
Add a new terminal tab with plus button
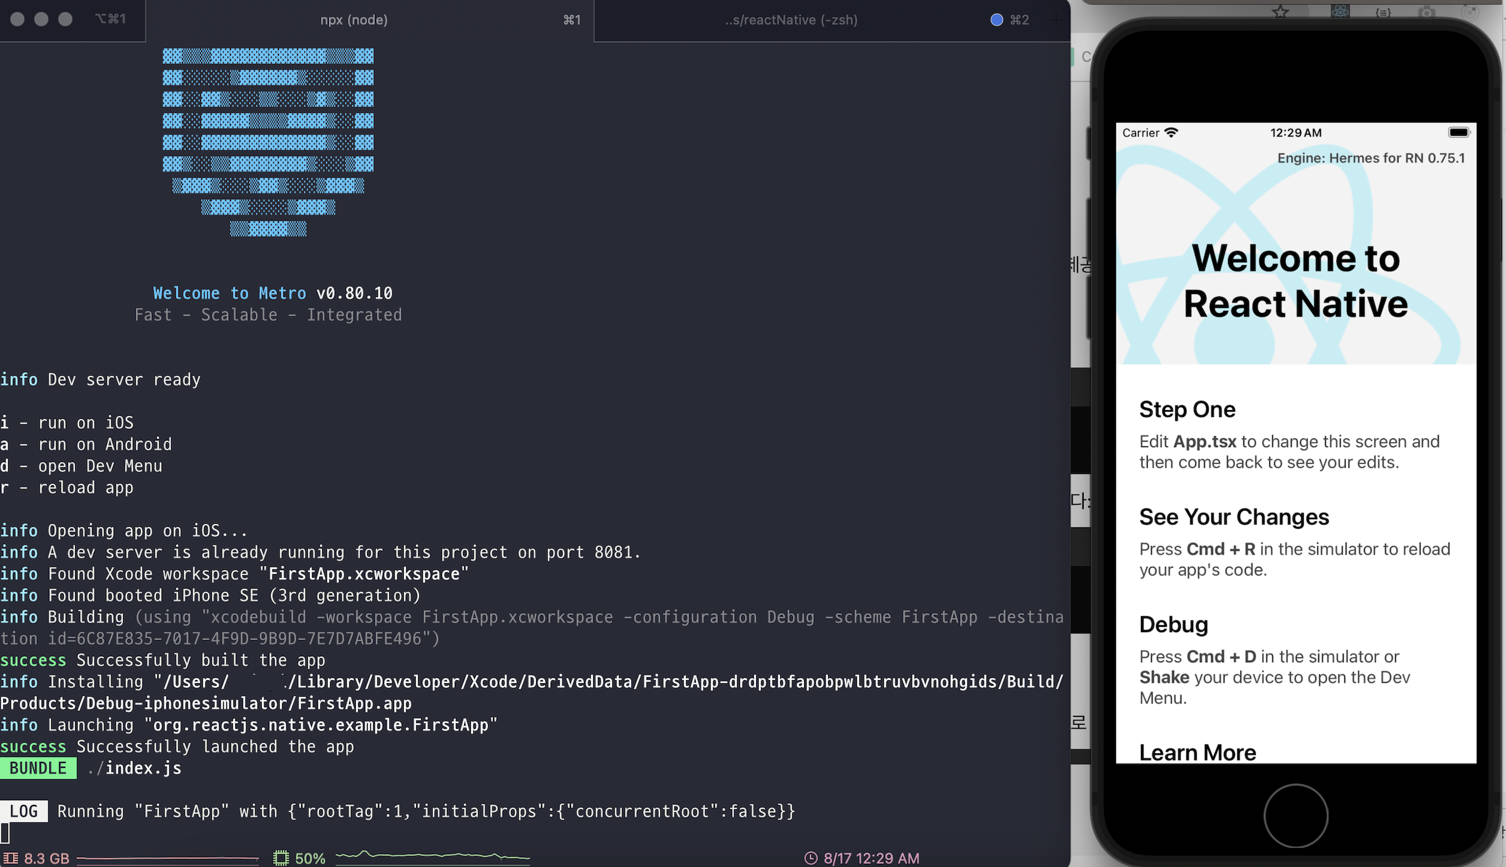pos(1055,20)
